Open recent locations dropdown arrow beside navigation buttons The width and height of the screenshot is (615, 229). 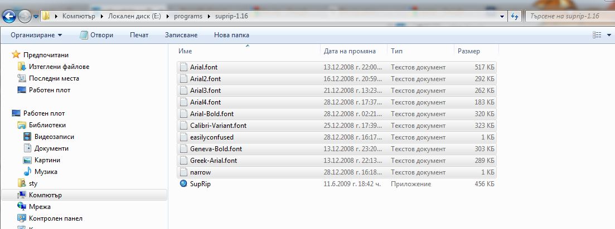tap(36, 17)
